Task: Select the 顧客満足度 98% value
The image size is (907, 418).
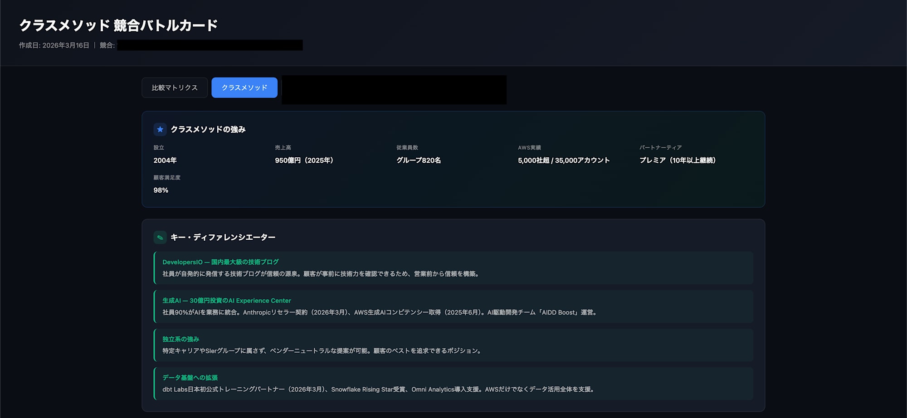Action: tap(161, 190)
